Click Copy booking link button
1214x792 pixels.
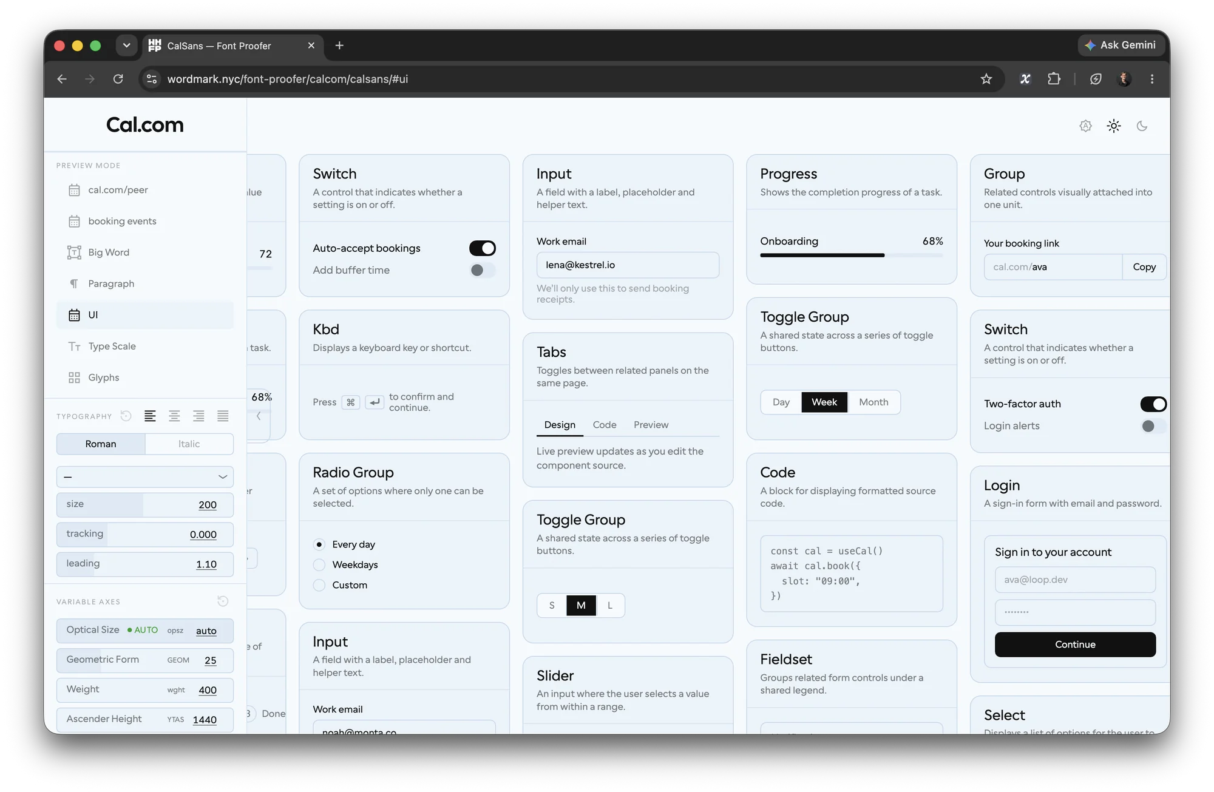point(1144,267)
